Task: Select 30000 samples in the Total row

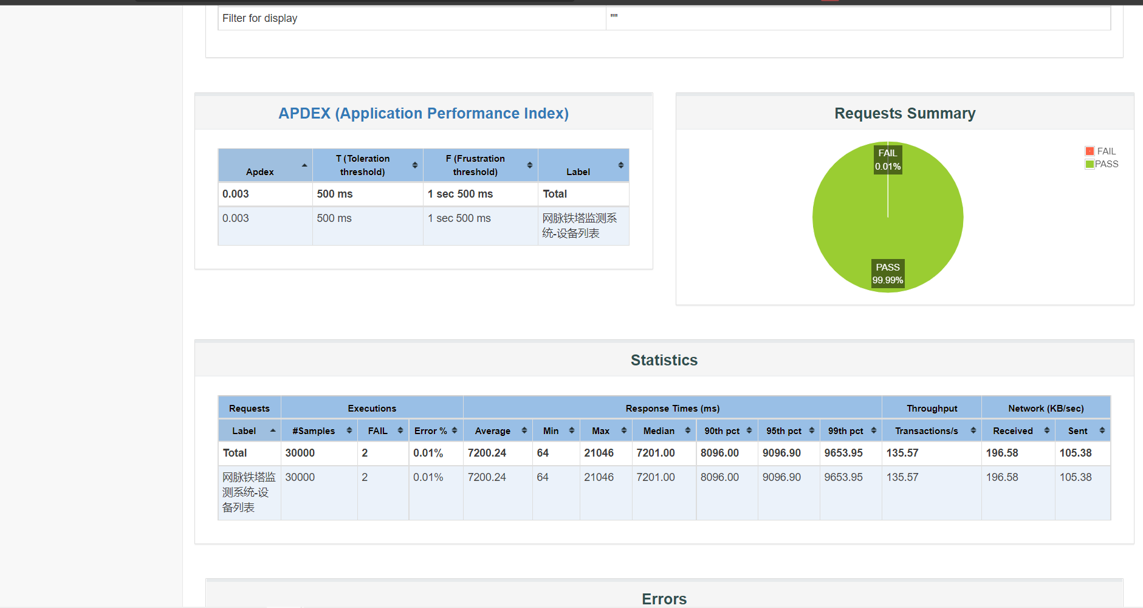Action: tap(300, 453)
